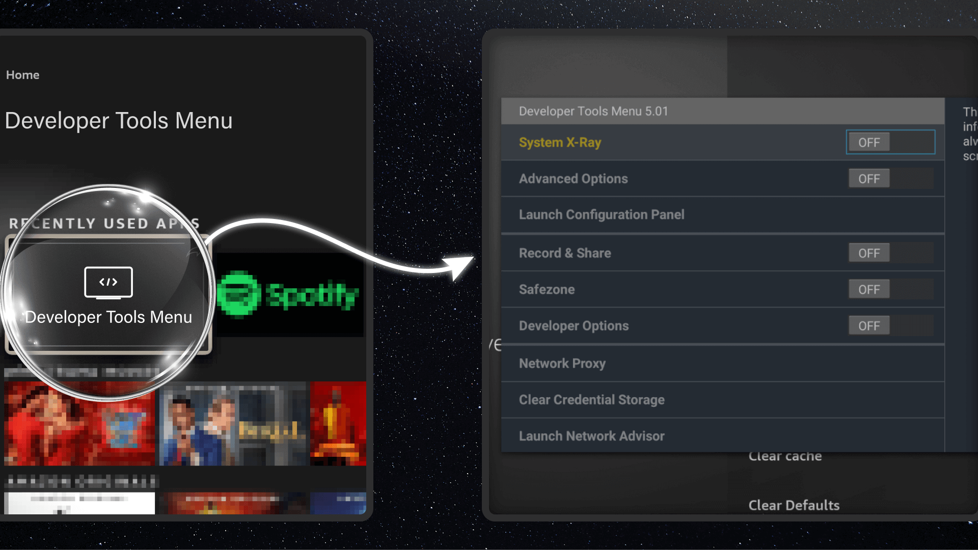Select the Safezone label
Image resolution: width=978 pixels, height=550 pixels.
point(547,289)
